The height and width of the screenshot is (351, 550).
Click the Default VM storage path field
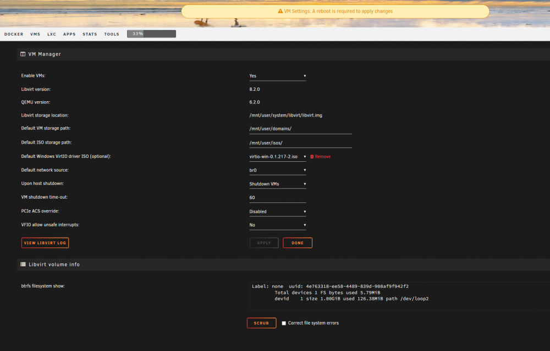click(x=301, y=129)
